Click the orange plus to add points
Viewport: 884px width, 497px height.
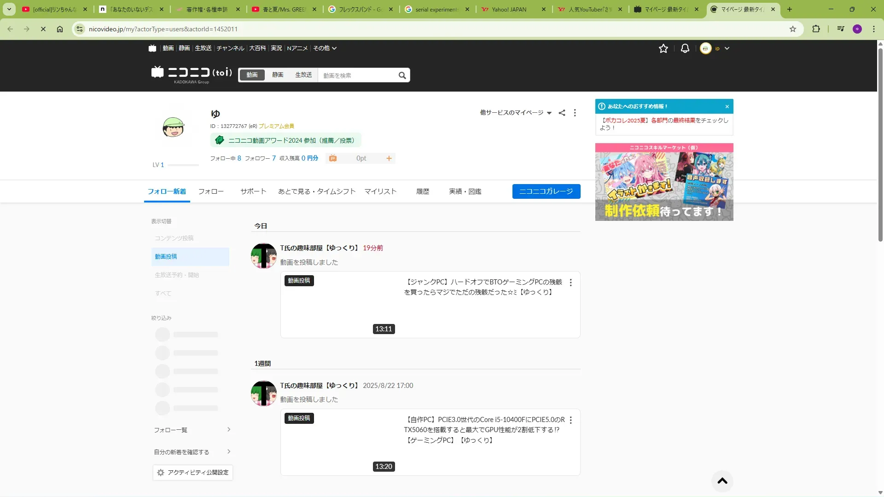pos(389,158)
